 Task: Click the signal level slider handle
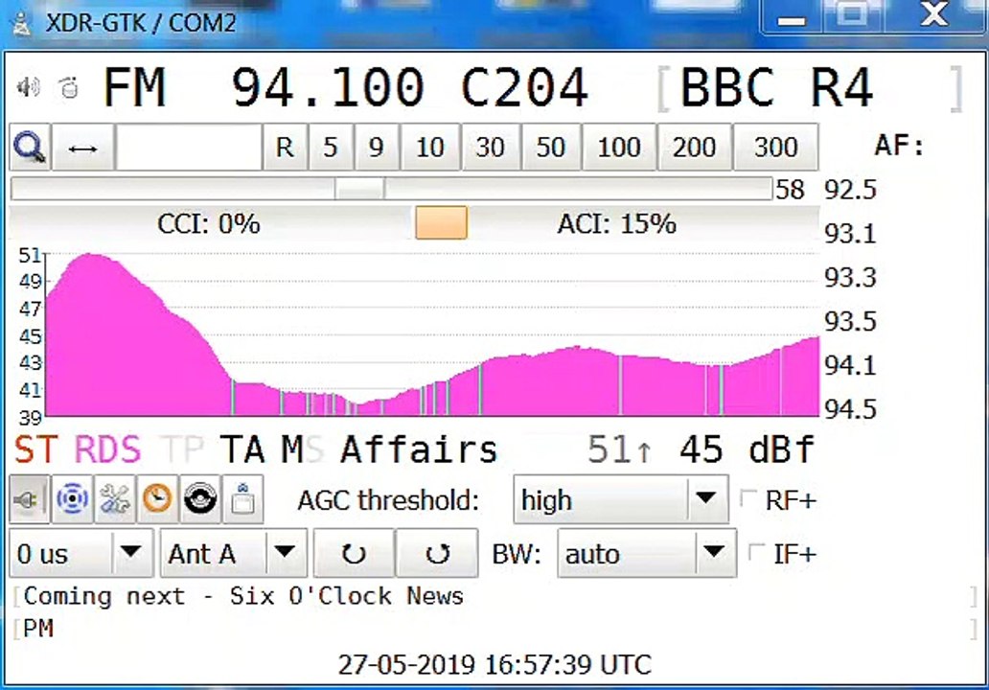(359, 189)
